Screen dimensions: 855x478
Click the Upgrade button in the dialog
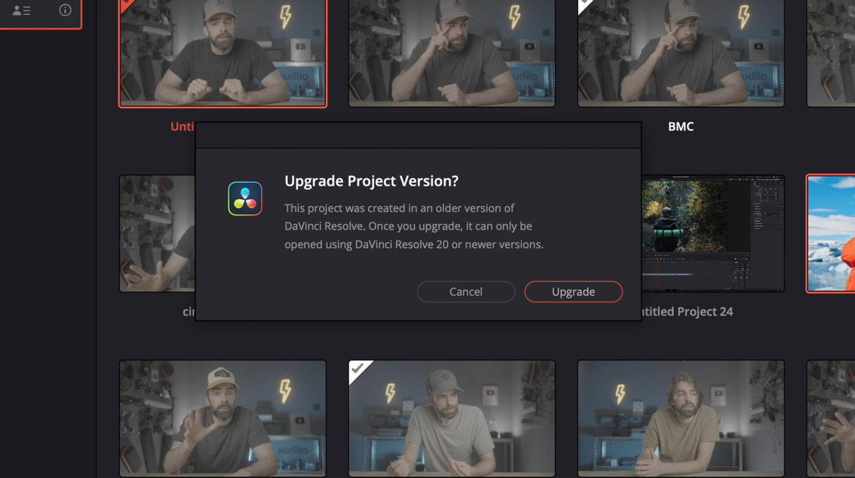[x=573, y=292]
